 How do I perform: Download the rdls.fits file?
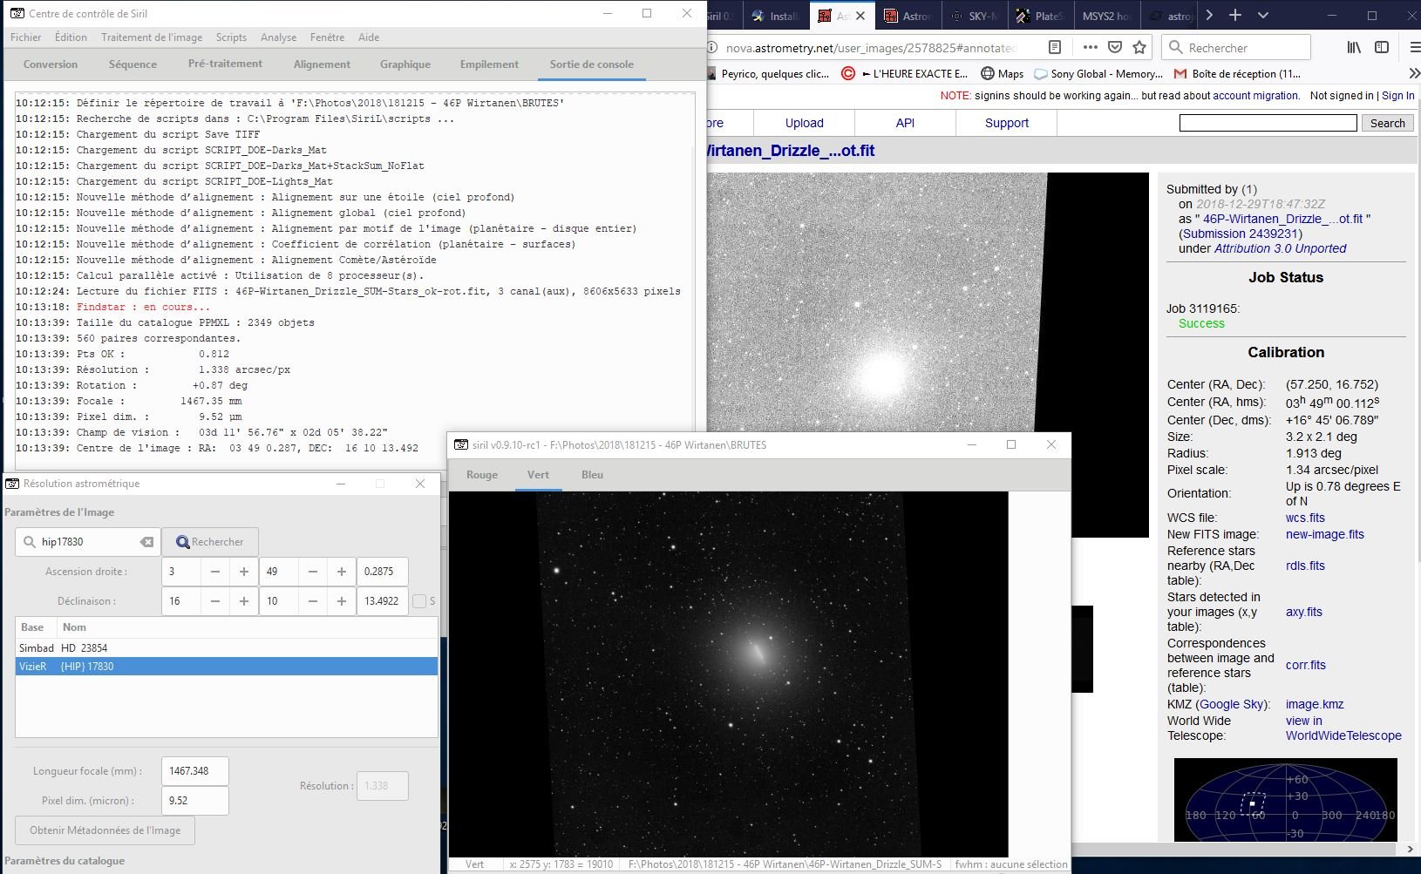(x=1305, y=566)
